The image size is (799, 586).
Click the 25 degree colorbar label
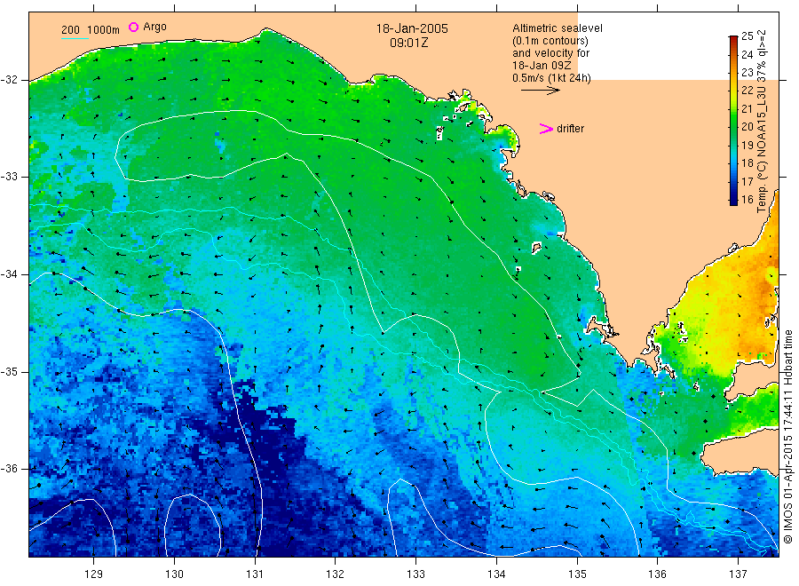pyautogui.click(x=747, y=36)
